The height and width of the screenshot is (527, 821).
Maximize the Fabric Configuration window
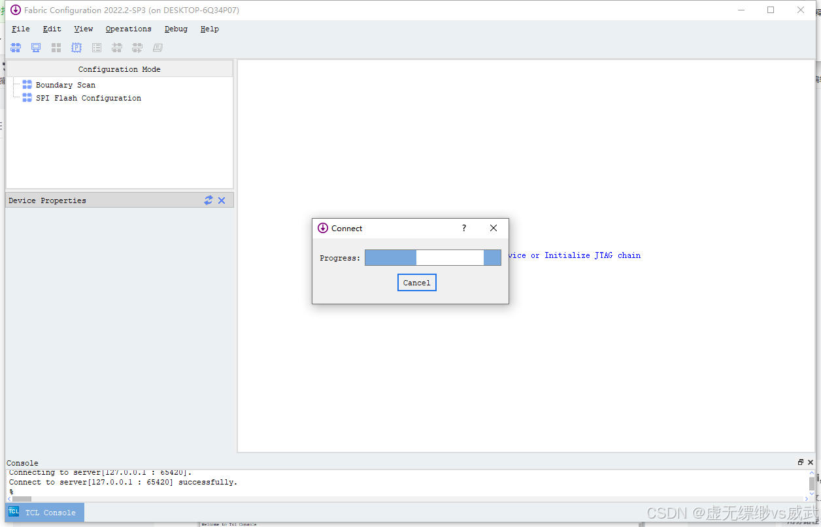(771, 10)
